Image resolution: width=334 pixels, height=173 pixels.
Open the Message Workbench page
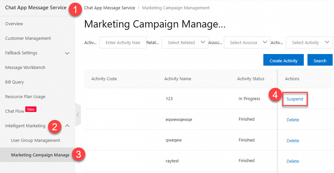click(25, 68)
